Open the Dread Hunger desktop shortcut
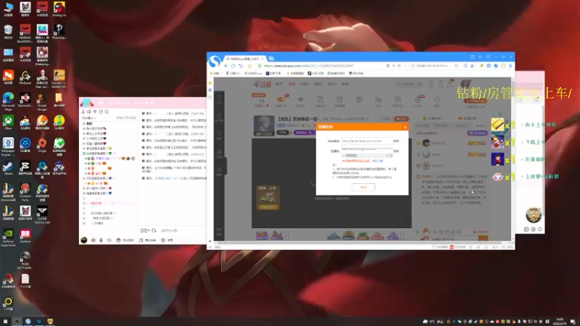 coord(42,101)
